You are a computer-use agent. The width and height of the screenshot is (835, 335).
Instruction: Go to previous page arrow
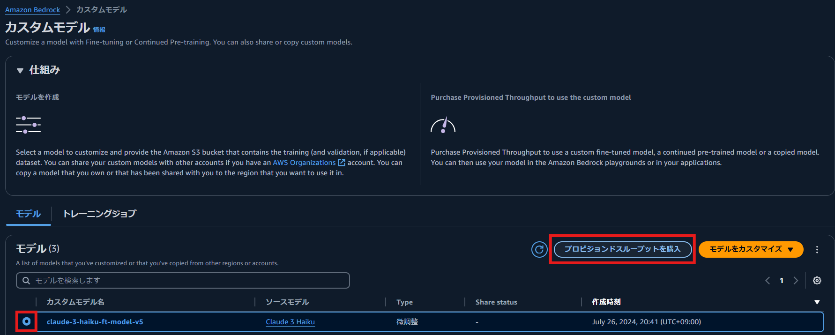click(x=768, y=280)
